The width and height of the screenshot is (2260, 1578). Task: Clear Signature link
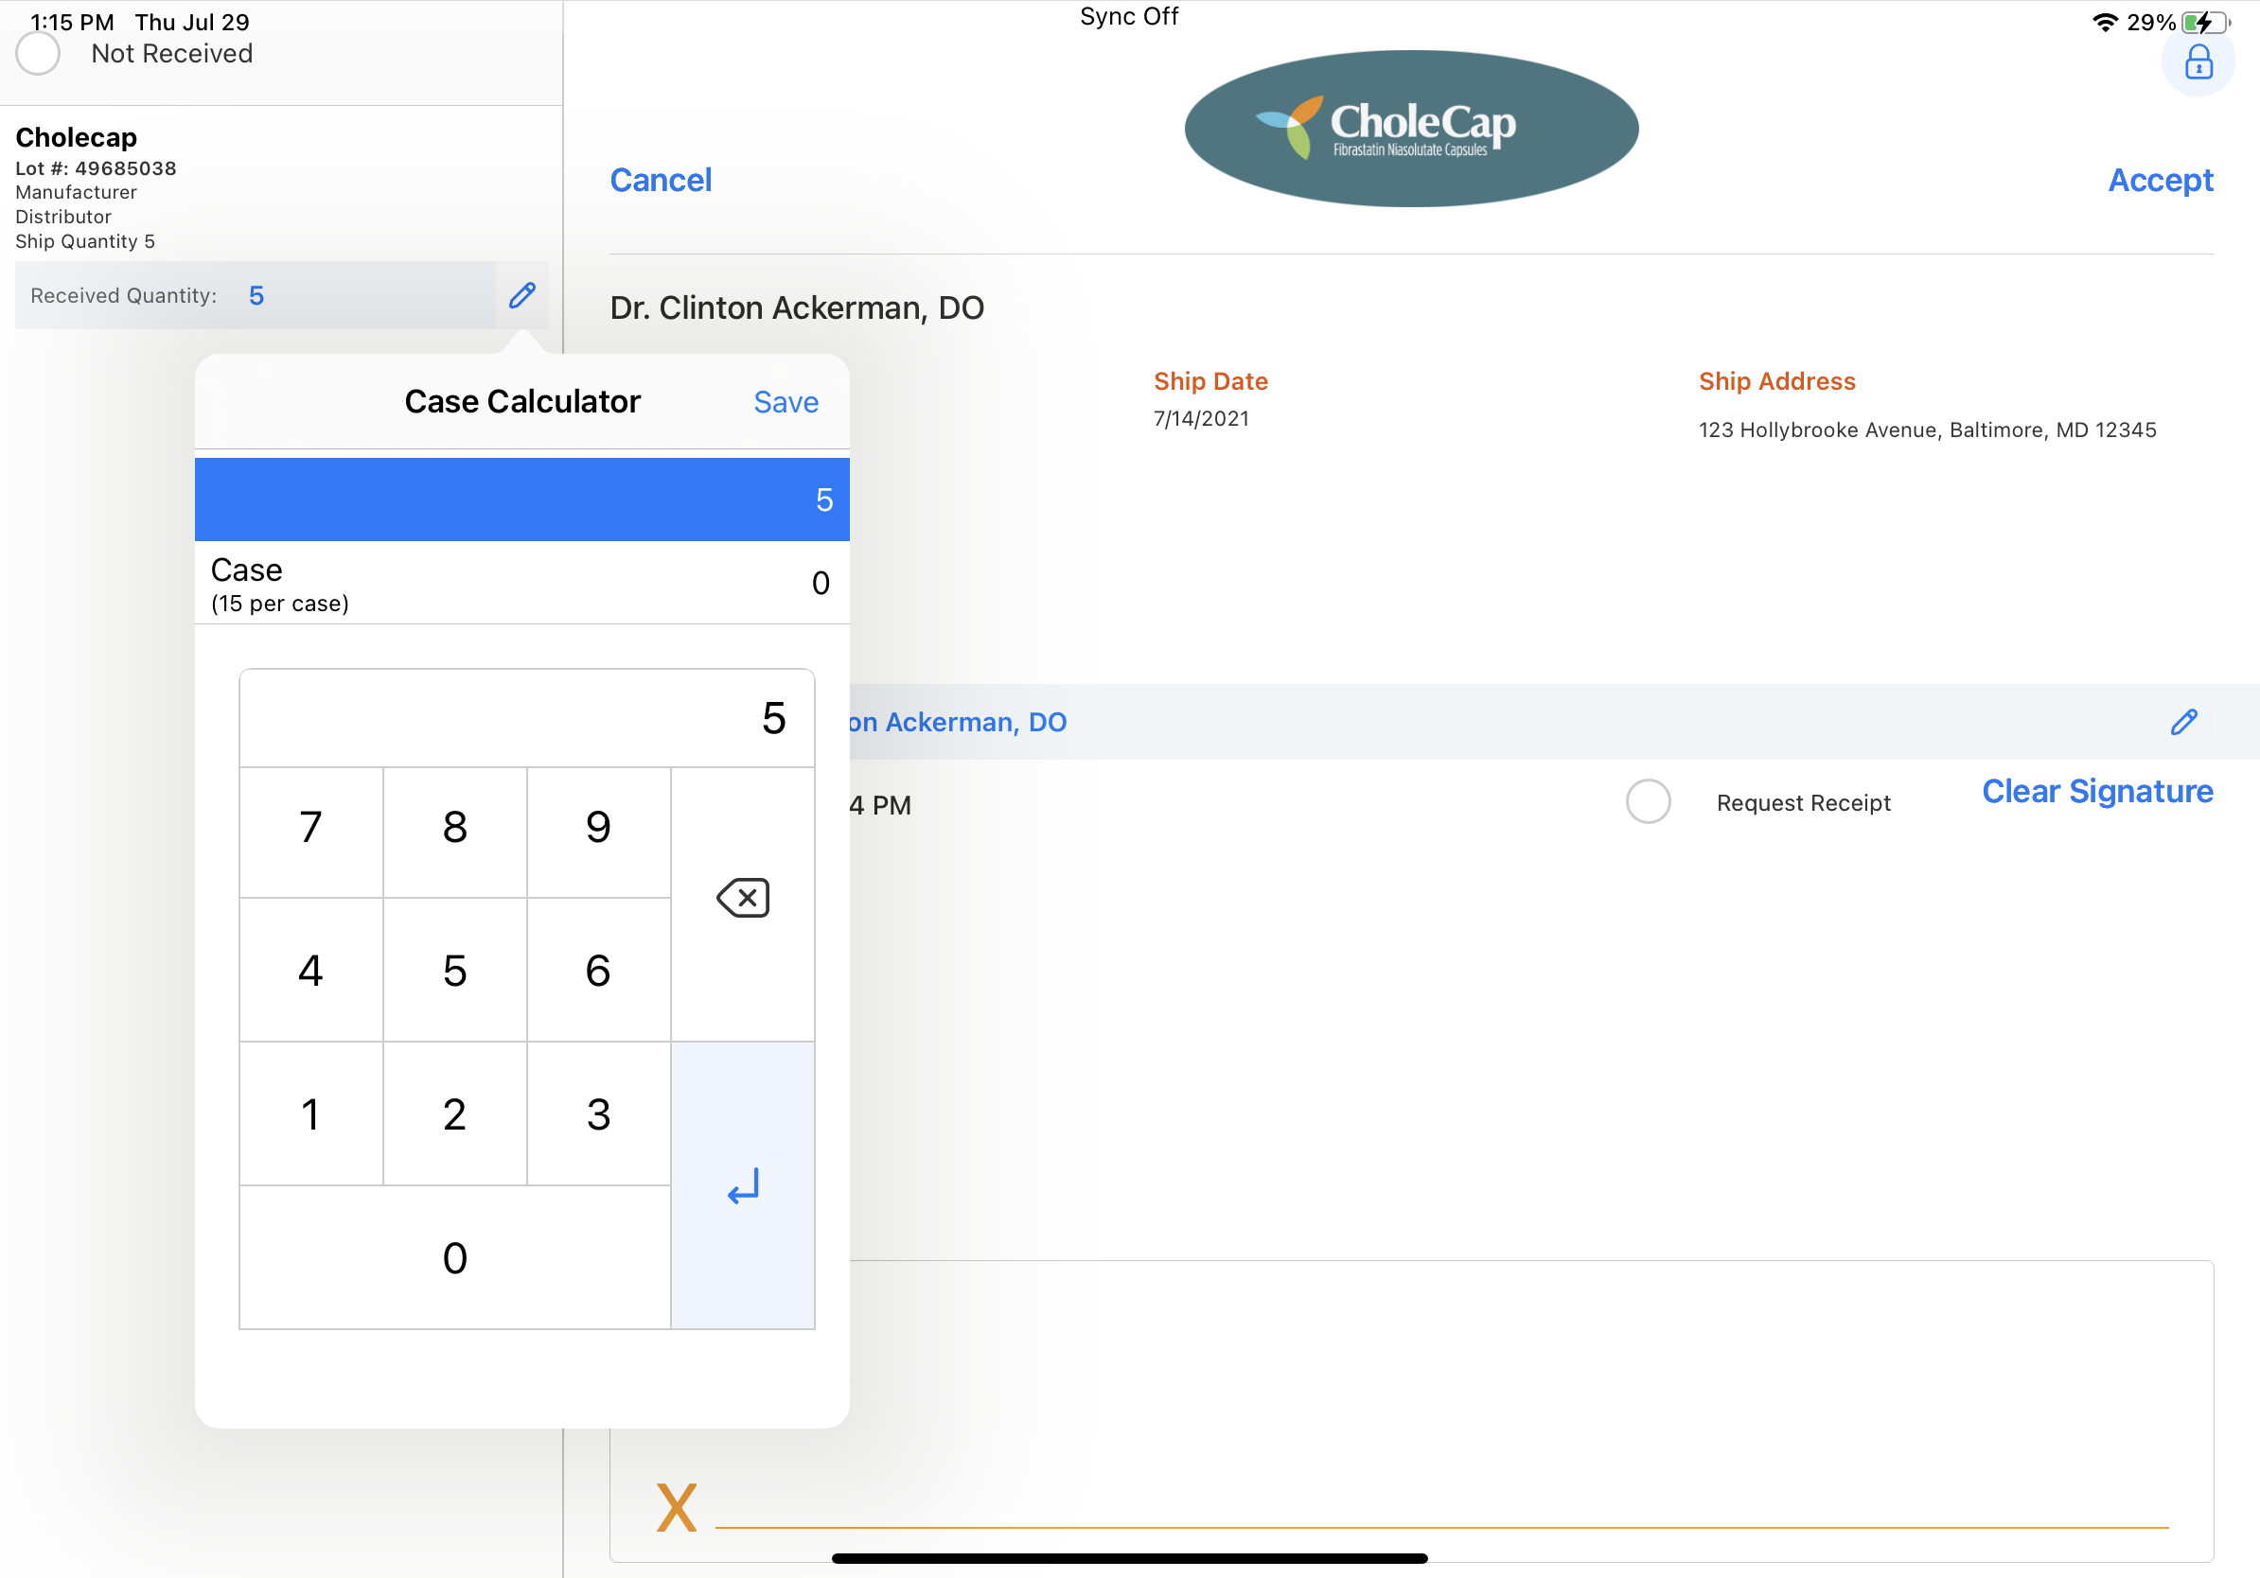(2096, 791)
